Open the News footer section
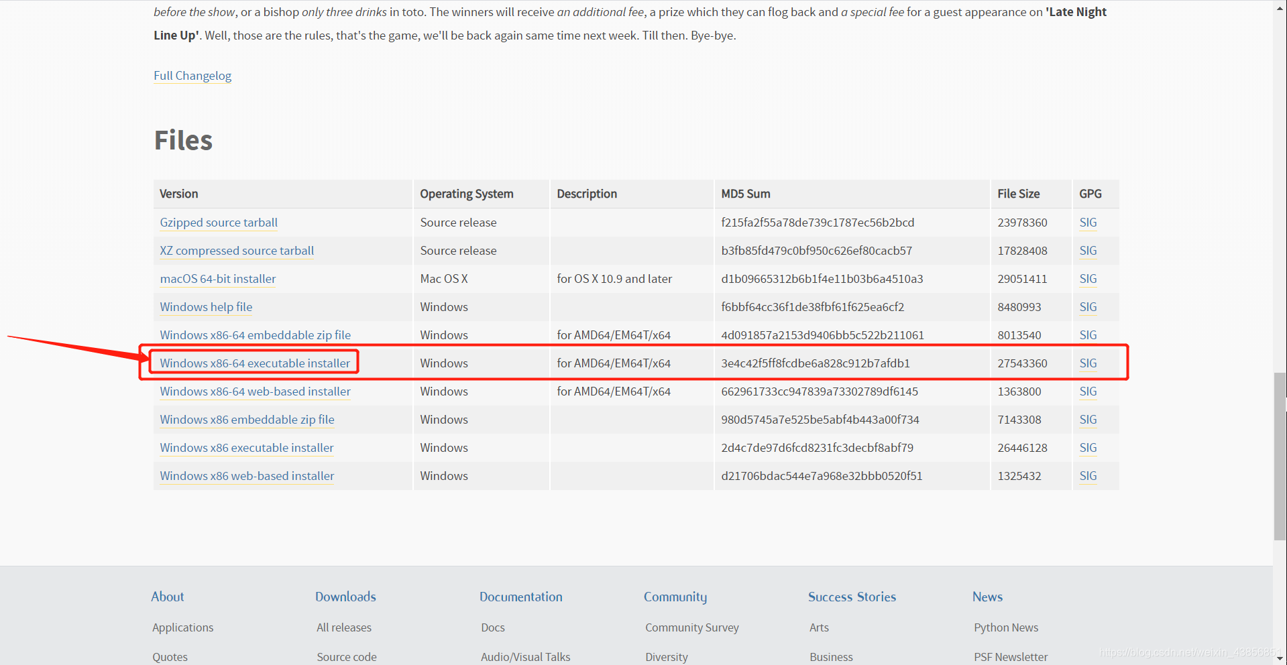The width and height of the screenshot is (1287, 665). point(987,597)
